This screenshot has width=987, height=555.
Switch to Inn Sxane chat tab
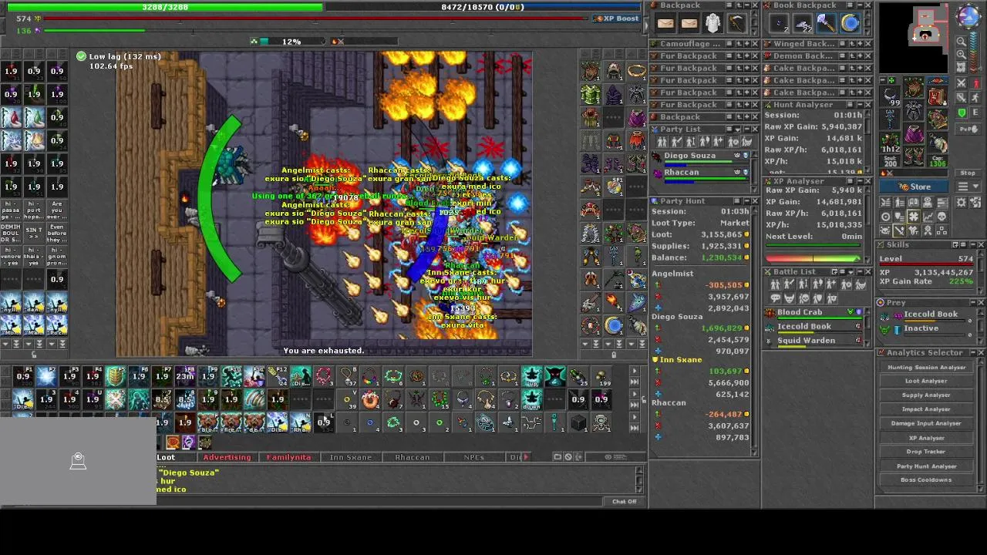tap(351, 457)
